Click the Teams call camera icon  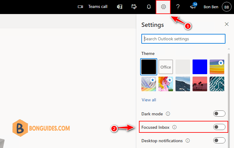point(80,7)
